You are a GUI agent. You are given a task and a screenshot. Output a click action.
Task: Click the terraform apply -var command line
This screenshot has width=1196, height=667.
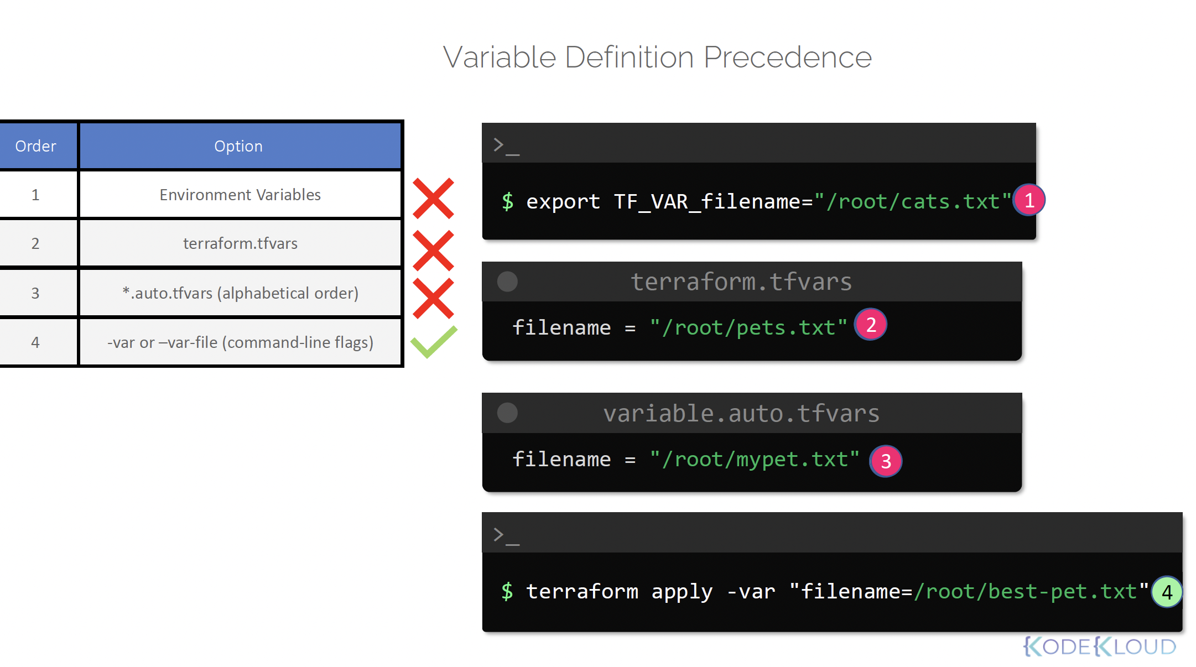coord(824,591)
